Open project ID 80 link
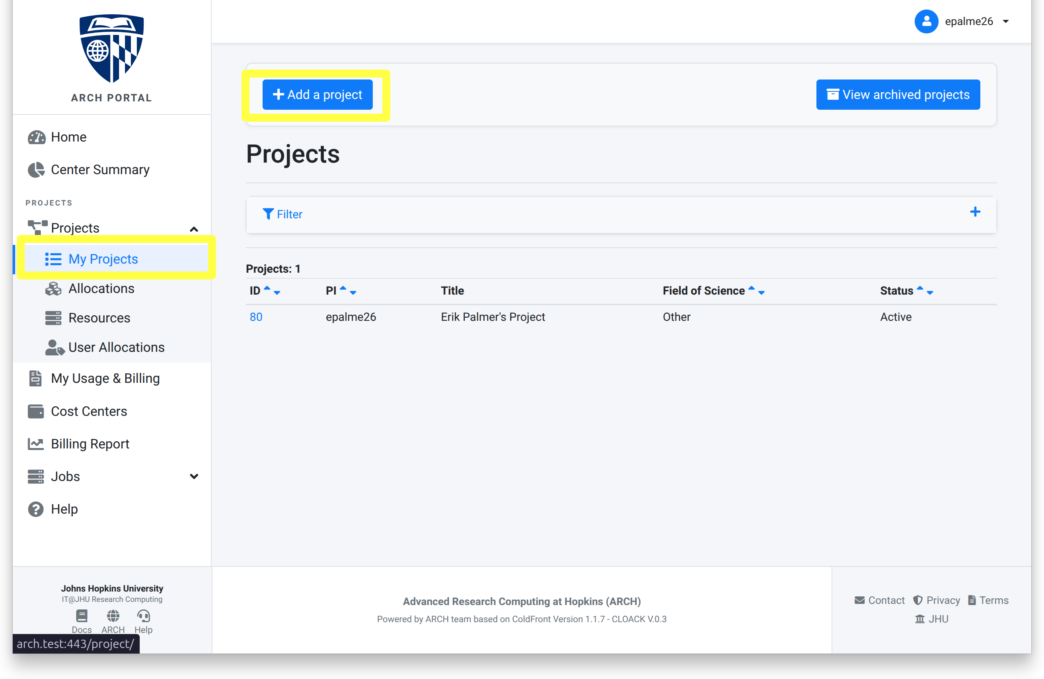This screenshot has height=679, width=1044. pyautogui.click(x=256, y=317)
